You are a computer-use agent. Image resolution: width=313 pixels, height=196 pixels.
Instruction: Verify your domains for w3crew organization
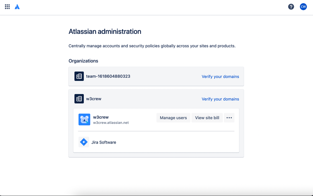[x=220, y=99]
